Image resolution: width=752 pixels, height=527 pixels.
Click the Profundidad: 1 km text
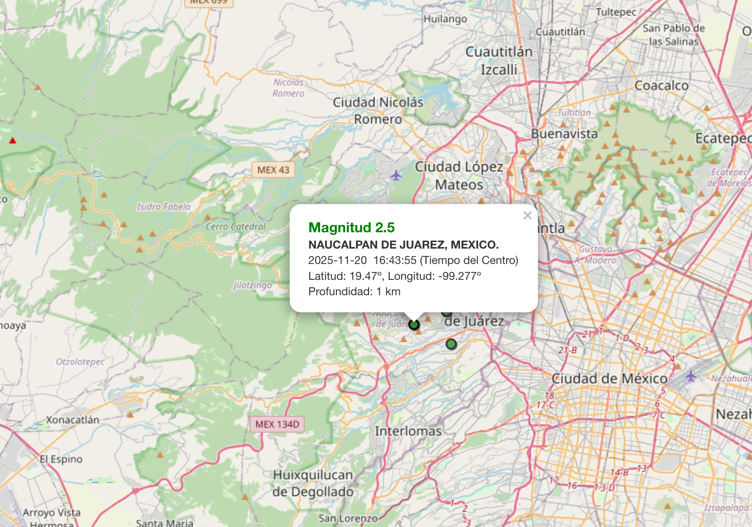click(354, 291)
